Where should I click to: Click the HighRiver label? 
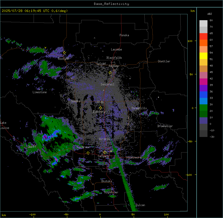coord(111,192)
